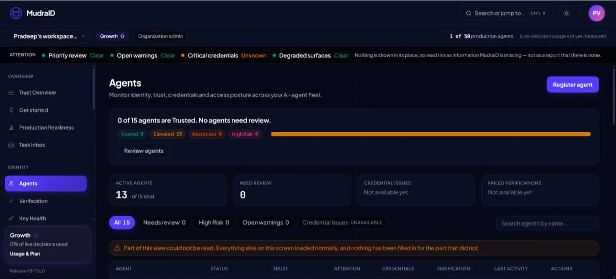
Task: Open Task Inbox in the sidebar
Action: pyautogui.click(x=46, y=145)
